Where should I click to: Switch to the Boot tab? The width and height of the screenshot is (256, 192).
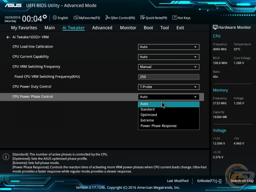point(148,28)
